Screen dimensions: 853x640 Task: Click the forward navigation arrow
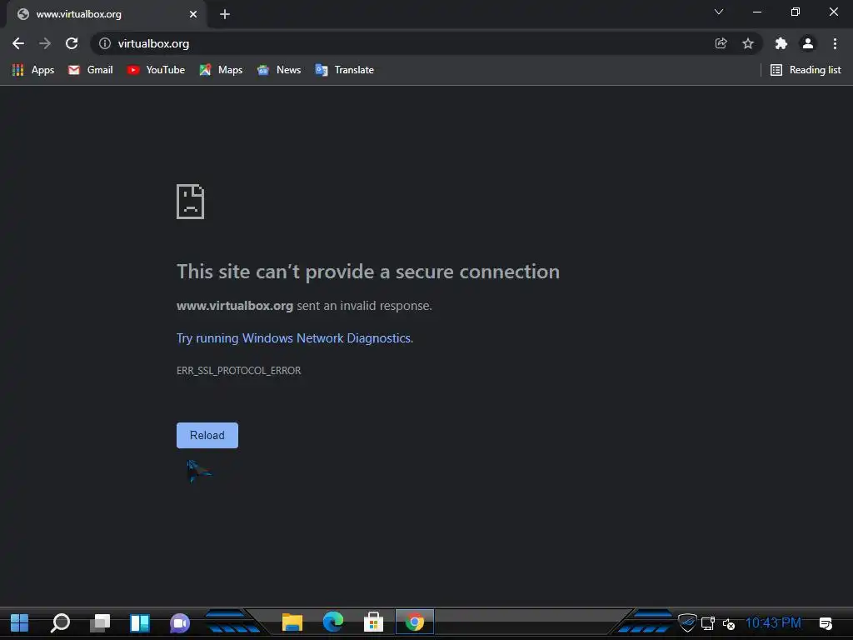pyautogui.click(x=45, y=43)
